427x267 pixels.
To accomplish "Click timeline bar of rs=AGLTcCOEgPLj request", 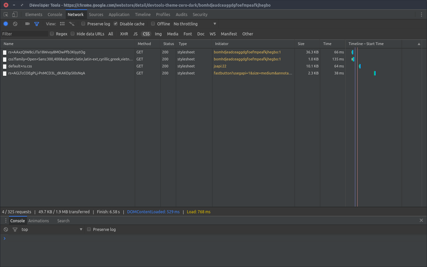I will coord(375,73).
